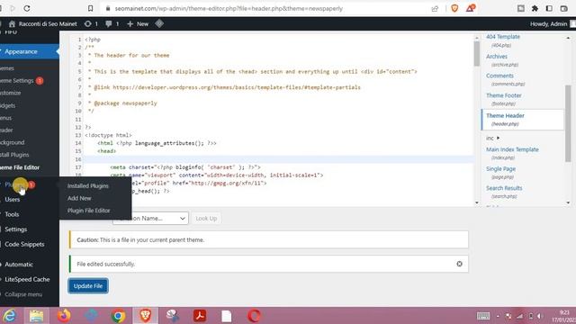
Task: Open Brave Rewards triangle icon
Action: (470, 8)
